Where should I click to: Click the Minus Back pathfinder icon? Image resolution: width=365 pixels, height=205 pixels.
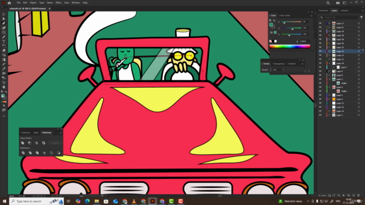(x=58, y=153)
